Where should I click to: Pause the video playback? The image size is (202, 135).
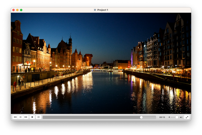tap(21, 117)
